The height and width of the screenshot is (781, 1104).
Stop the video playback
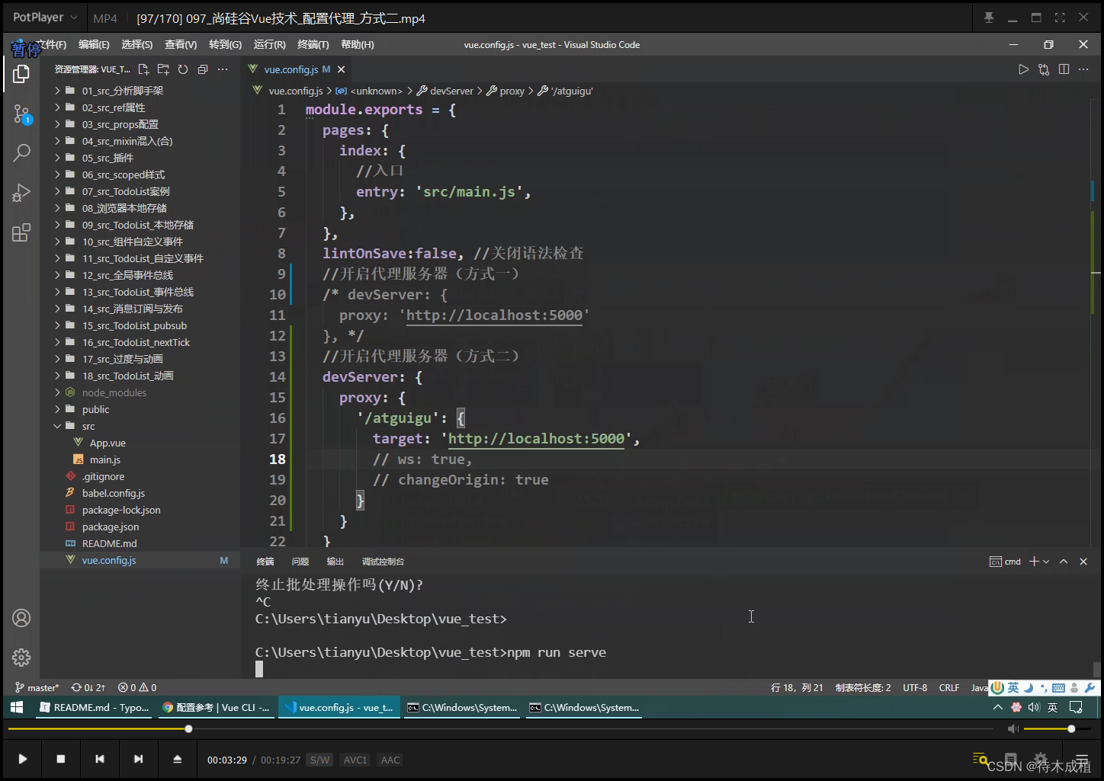point(61,759)
